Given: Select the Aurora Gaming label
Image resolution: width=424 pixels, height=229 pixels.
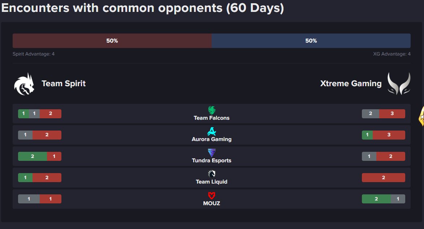Looking at the screenshot, I should tap(212, 139).
